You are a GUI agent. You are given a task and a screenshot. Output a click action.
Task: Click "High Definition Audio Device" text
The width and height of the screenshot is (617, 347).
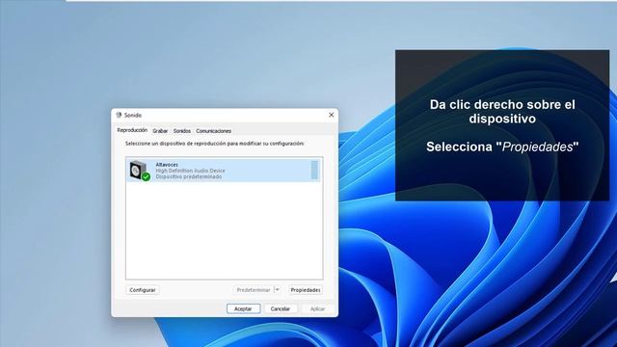coord(191,171)
